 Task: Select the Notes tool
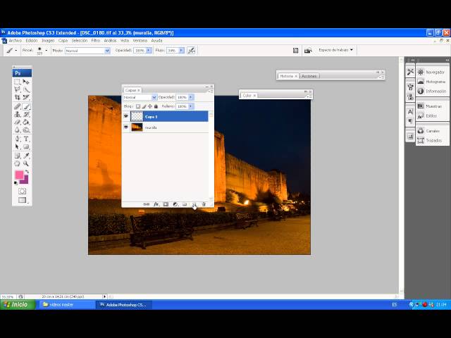17,156
